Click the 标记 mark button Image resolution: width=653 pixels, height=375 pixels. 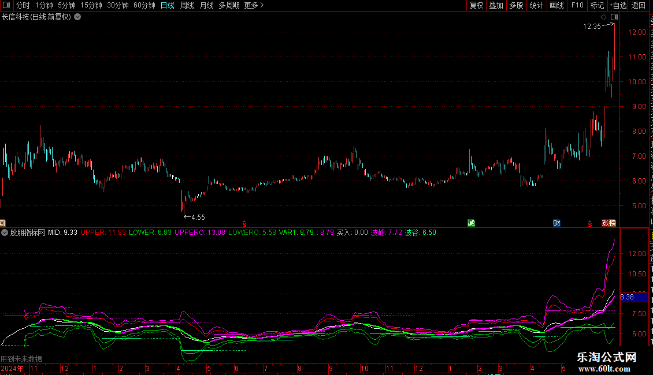[597, 5]
